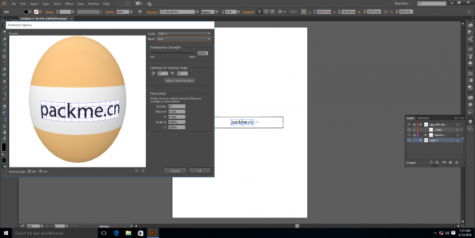The image size is (475, 238).
Task: Toggle the lock on egg_with_label layer
Action: point(414,125)
